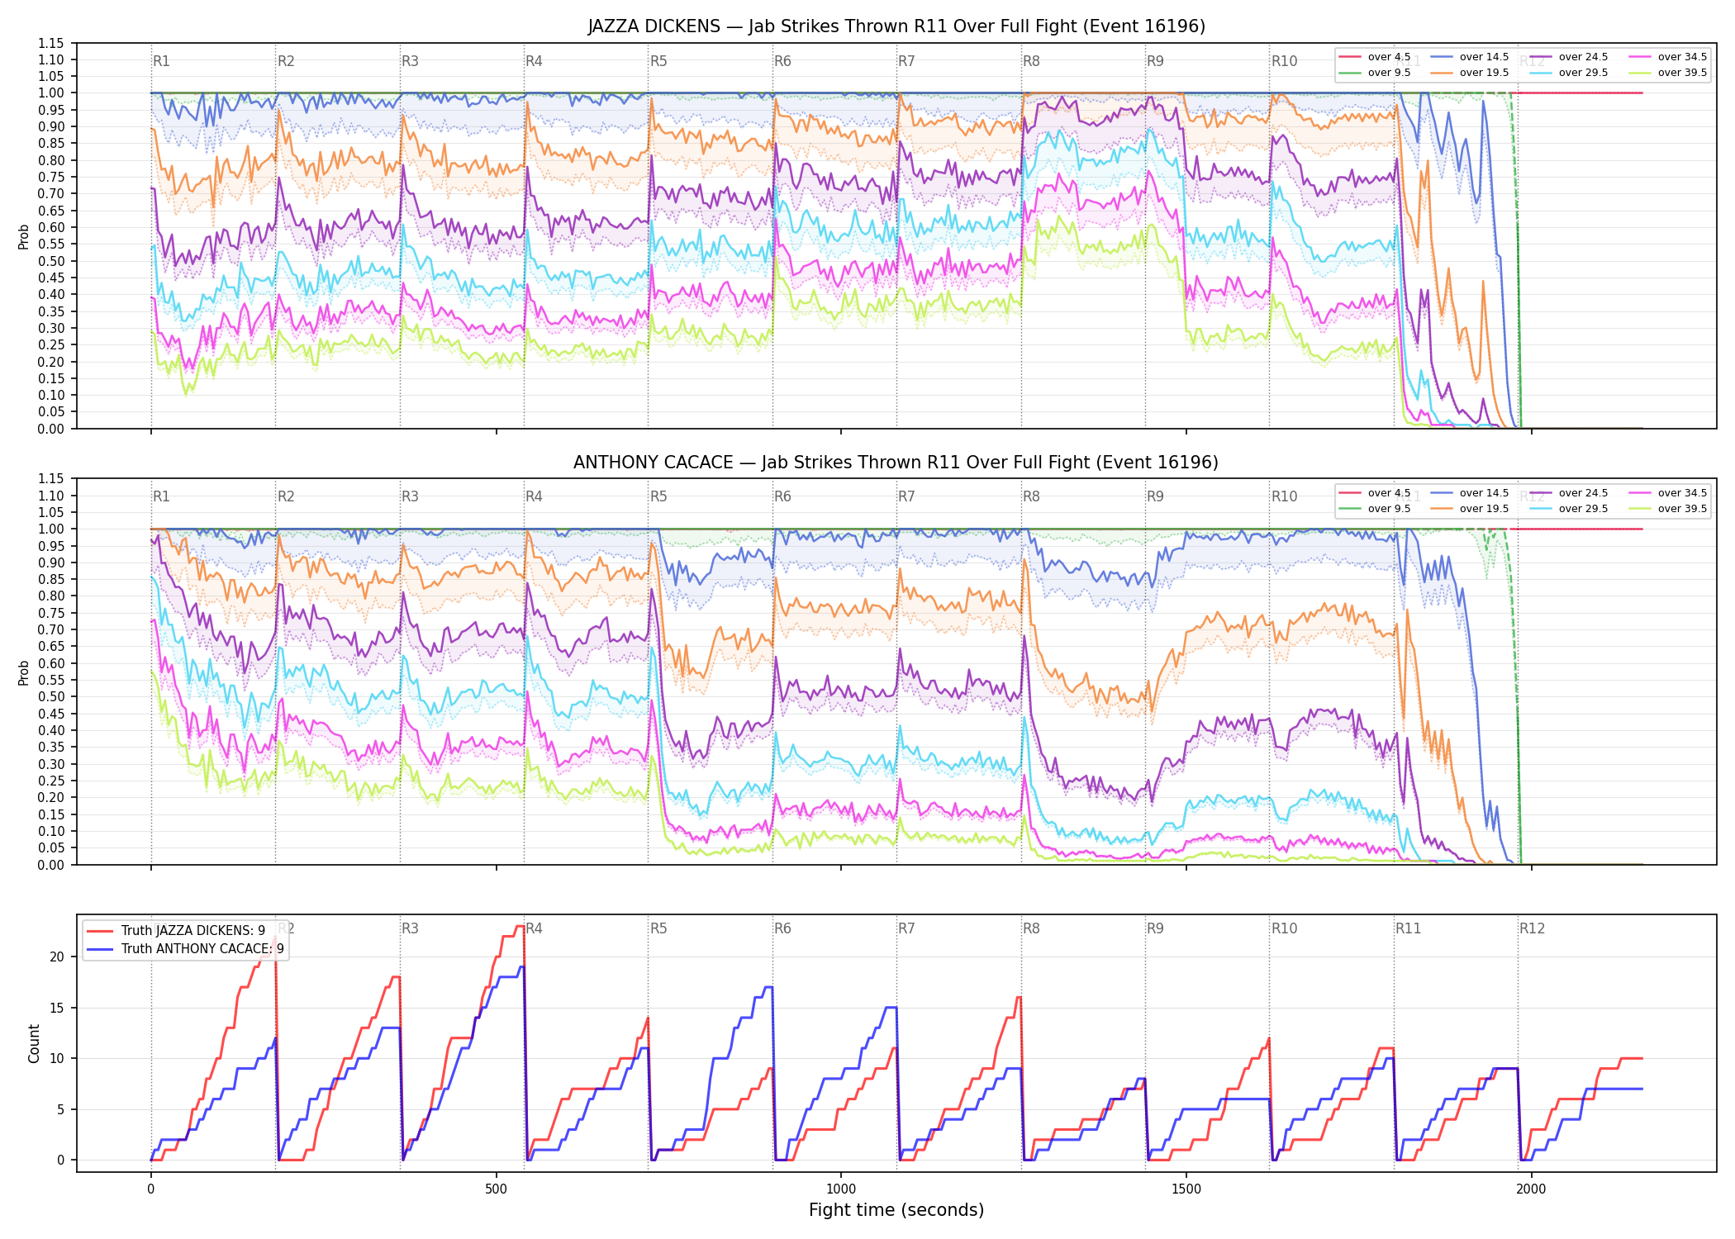Select 'over 24.5' in Dickens chart legend
This screenshot has width=1735, height=1239.
click(x=1569, y=57)
